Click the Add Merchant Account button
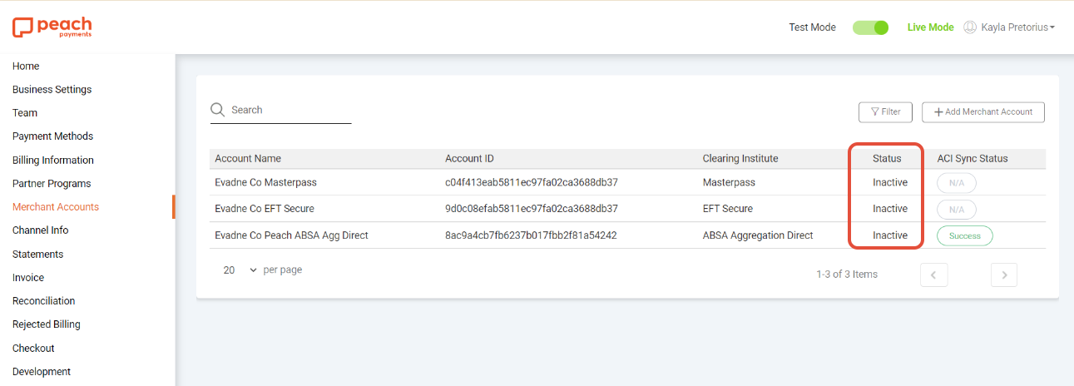Viewport: 1074px width, 386px height. pos(983,111)
